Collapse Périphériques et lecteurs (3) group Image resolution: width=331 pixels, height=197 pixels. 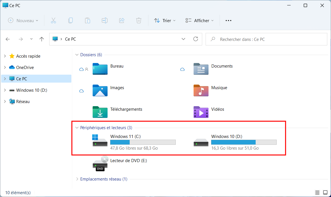tap(77, 128)
